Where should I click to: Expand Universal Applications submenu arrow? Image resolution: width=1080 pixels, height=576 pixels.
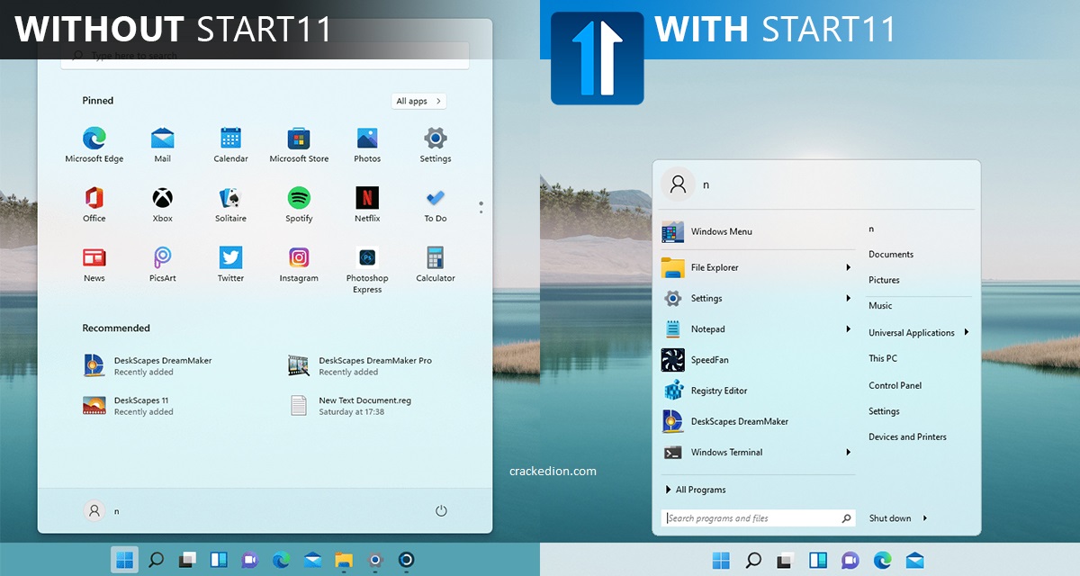click(x=966, y=332)
